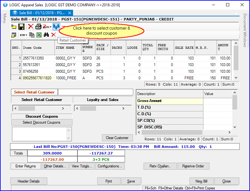Click the Totals label button
The height and width of the screenshot is (191, 250).
click(x=19, y=153)
